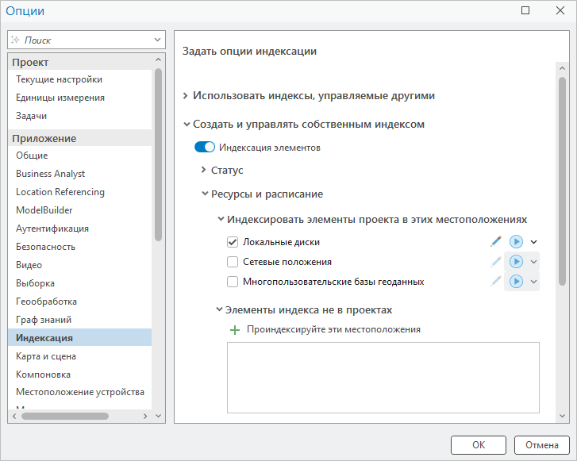Run indexing for Многопользовательские базы геоданных
This screenshot has height=461, width=577.
point(516,281)
